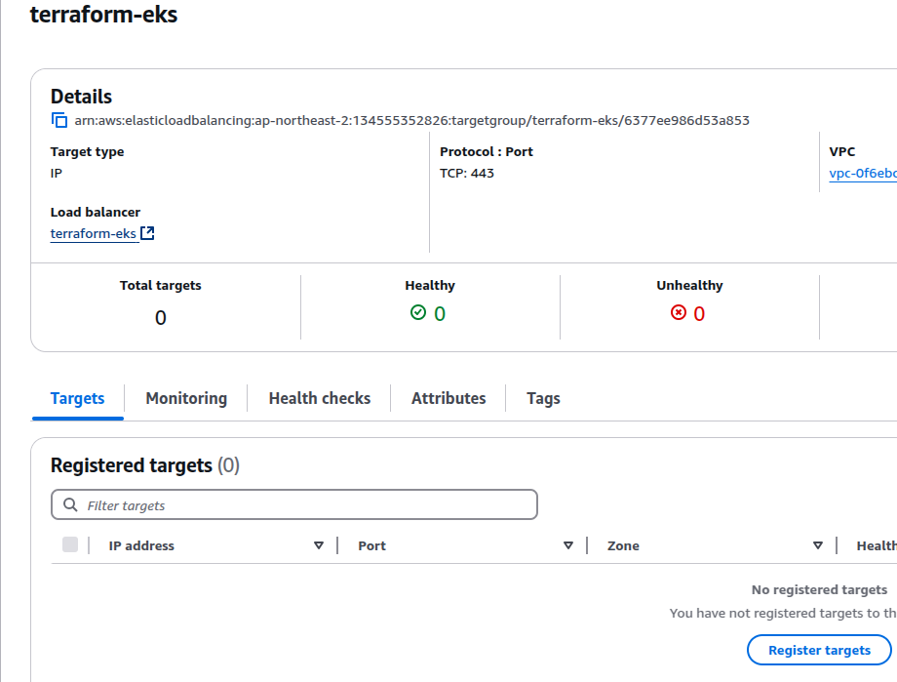The height and width of the screenshot is (682, 897).
Task: Click the Unhealthy count 0
Action: pyautogui.click(x=699, y=313)
